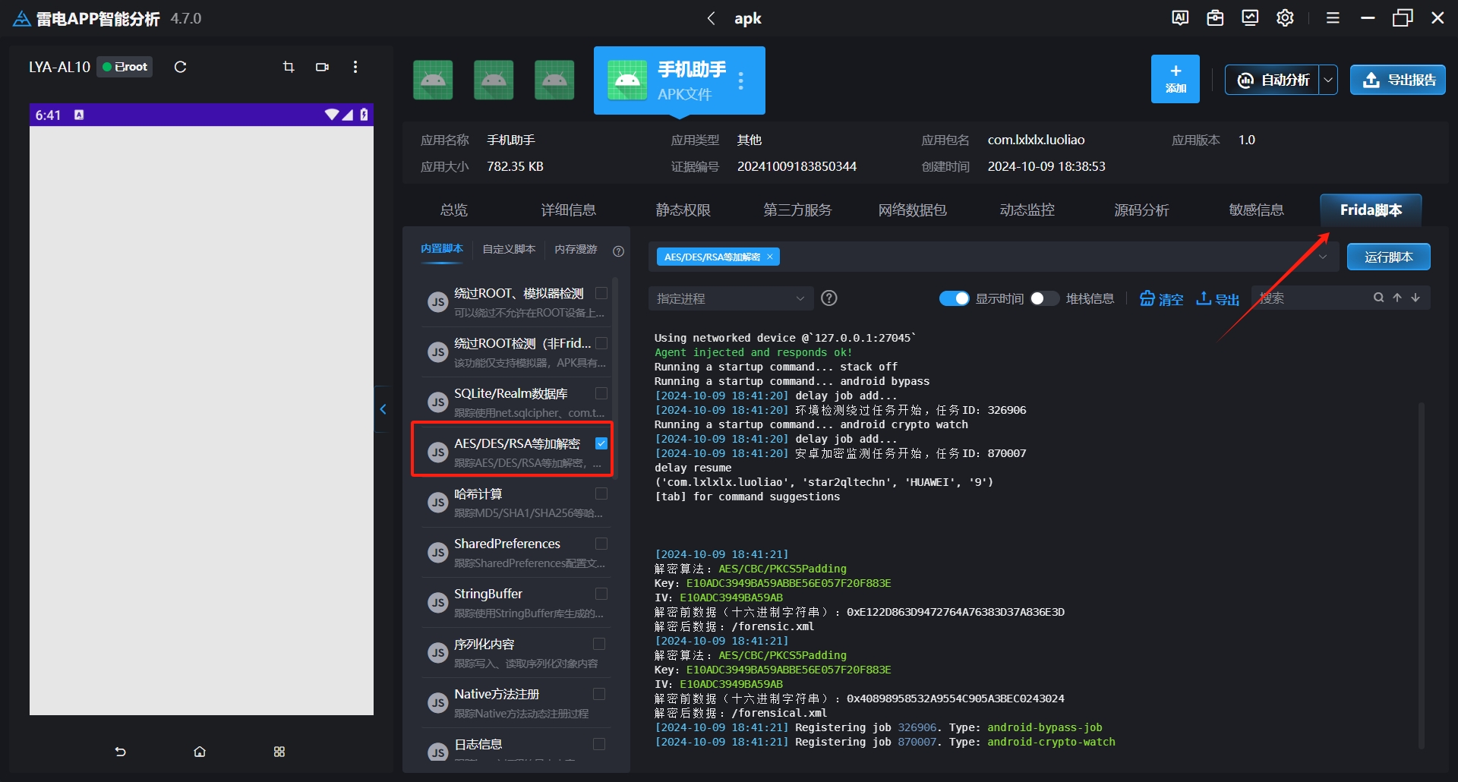1458x782 pixels.
Task: Check the 序列化内容 script
Action: pos(599,644)
